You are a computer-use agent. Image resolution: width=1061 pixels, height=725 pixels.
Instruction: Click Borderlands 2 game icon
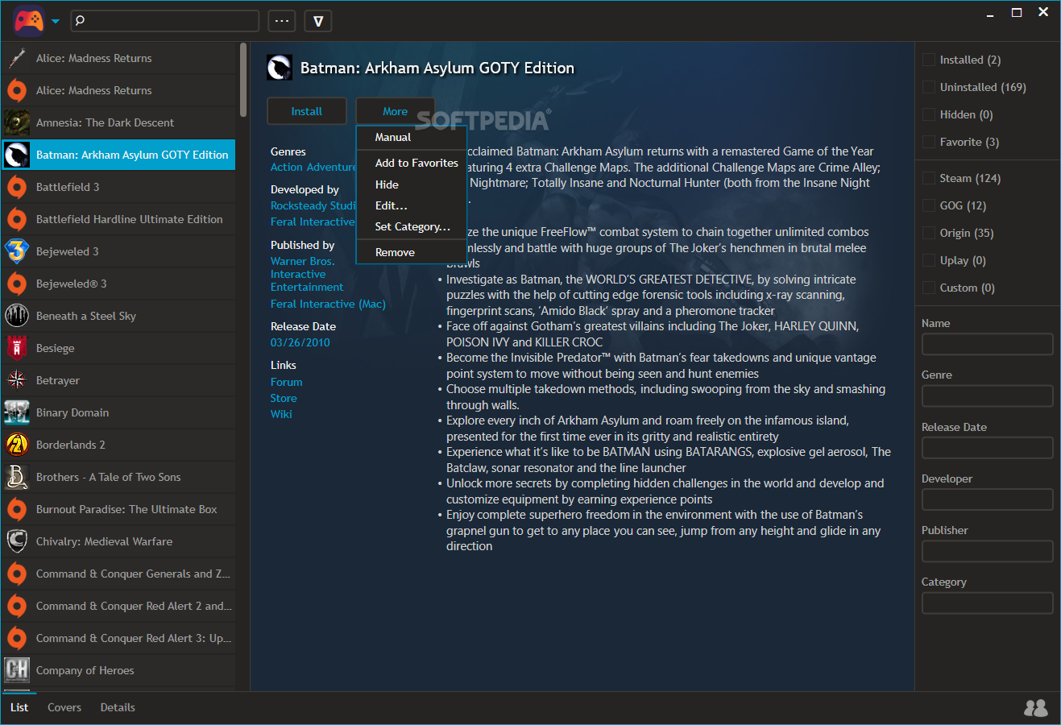point(17,445)
